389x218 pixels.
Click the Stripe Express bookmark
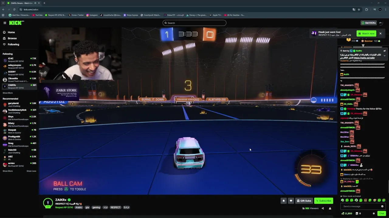[131, 15]
